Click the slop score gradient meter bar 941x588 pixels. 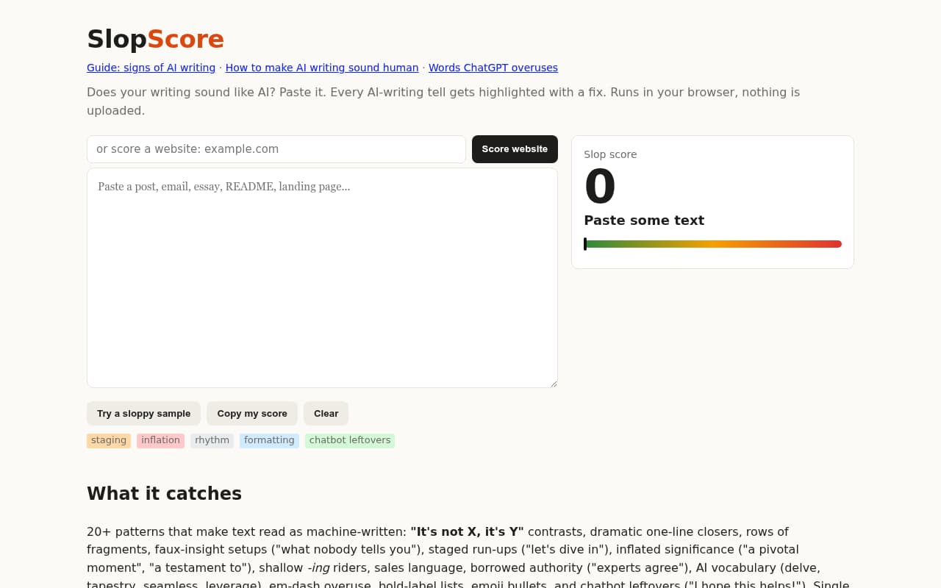pos(712,244)
